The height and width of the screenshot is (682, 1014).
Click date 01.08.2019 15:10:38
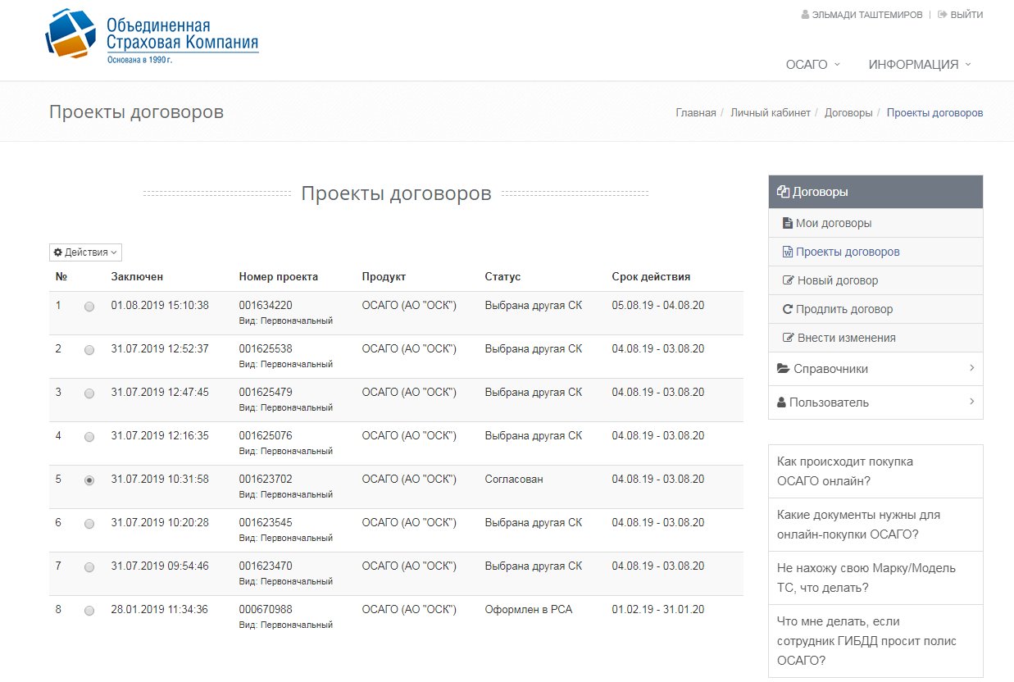(x=160, y=306)
